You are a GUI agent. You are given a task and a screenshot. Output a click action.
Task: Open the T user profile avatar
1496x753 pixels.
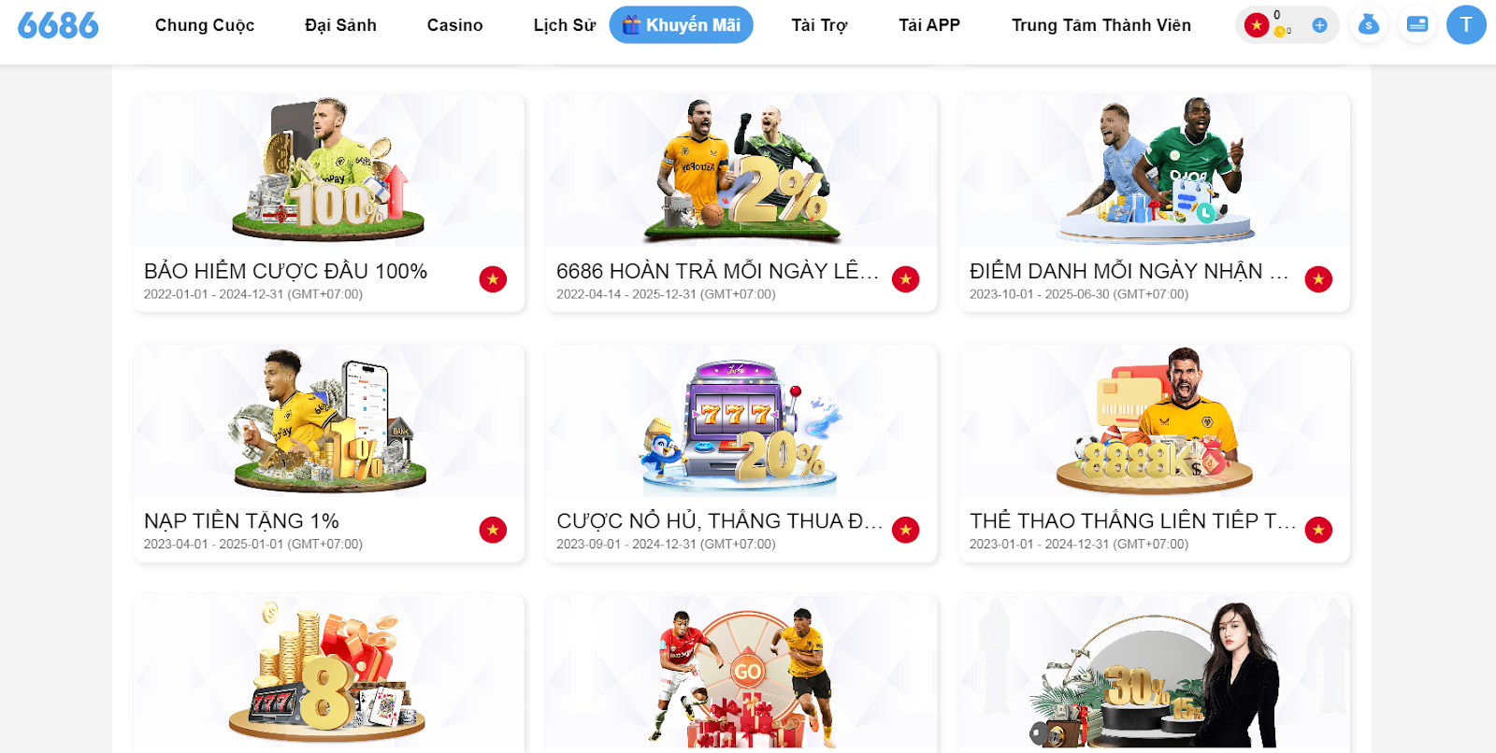tap(1466, 25)
